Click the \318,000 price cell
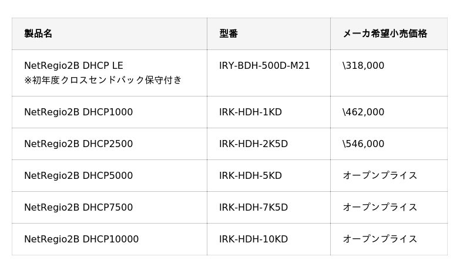 pos(363,66)
